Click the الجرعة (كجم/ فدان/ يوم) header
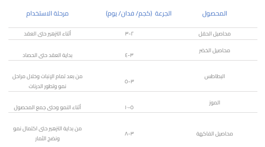Screen dimensions: 265x147 138,14
